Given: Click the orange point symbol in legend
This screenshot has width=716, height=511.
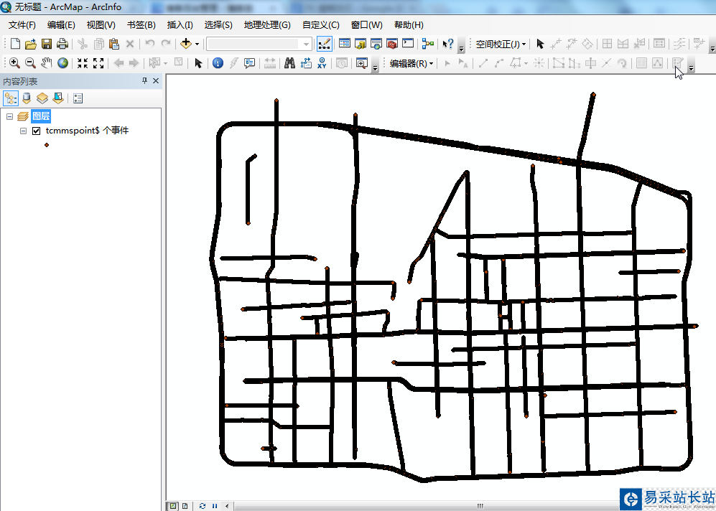Looking at the screenshot, I should 47,145.
